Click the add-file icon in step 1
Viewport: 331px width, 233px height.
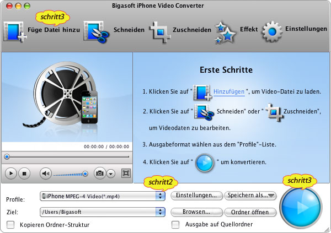(202, 92)
